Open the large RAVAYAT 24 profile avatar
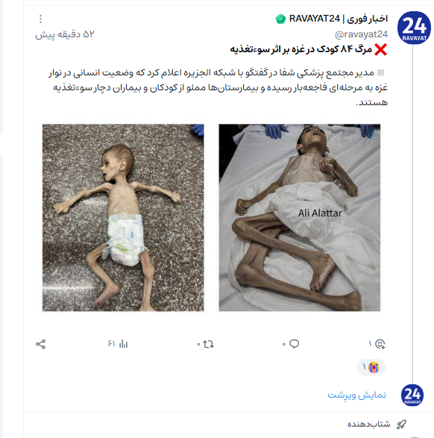434x438 pixels. pos(414,28)
